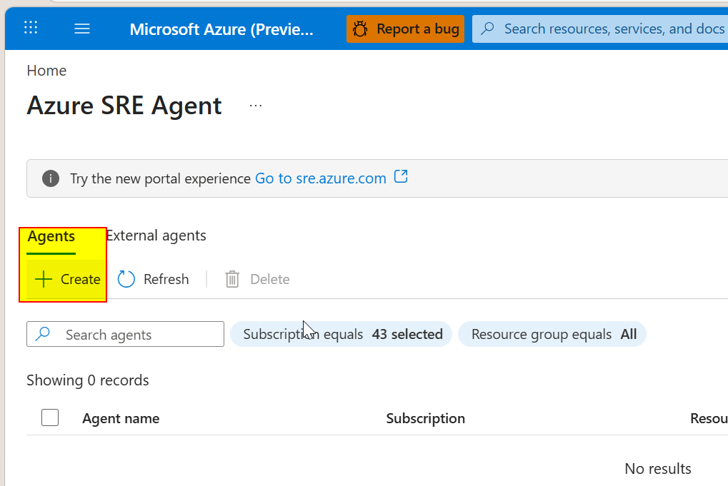The height and width of the screenshot is (486, 728).
Task: Click the Azure SRE Agent page heading
Action: (124, 106)
